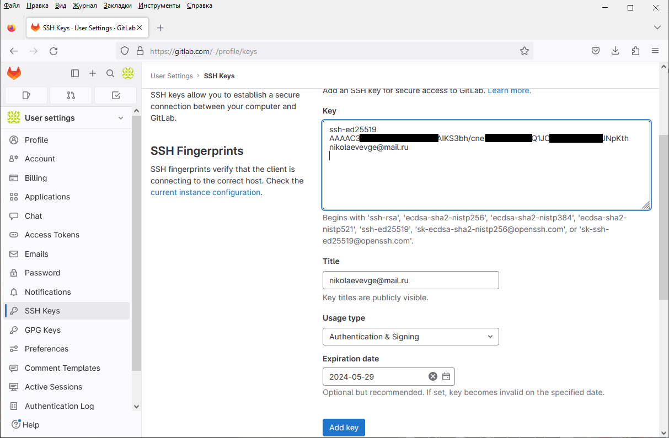Go to Account settings
669x438 pixels.
click(x=67, y=159)
